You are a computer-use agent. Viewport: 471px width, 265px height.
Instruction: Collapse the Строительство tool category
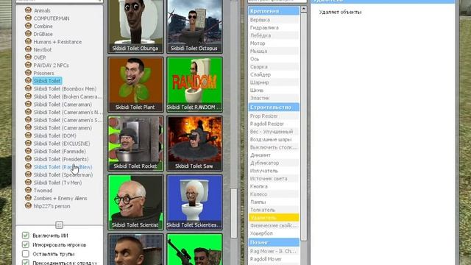[274, 107]
